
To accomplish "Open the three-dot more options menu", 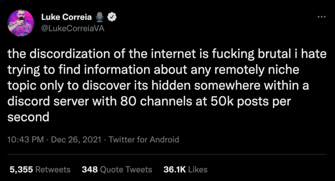I will pyautogui.click(x=322, y=17).
